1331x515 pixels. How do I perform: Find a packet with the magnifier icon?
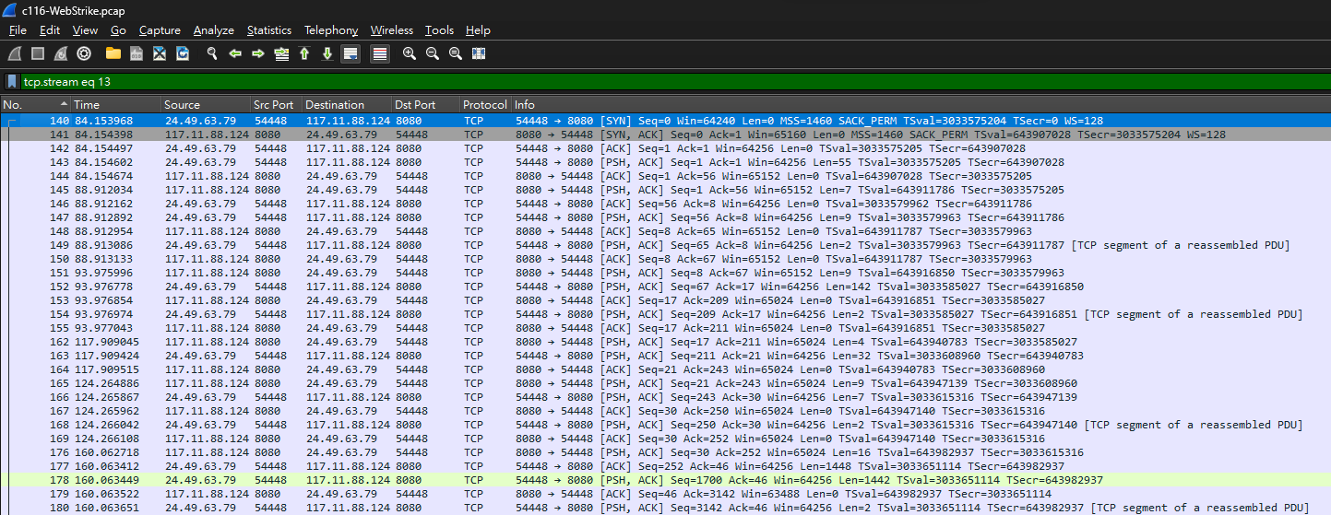[x=212, y=54]
